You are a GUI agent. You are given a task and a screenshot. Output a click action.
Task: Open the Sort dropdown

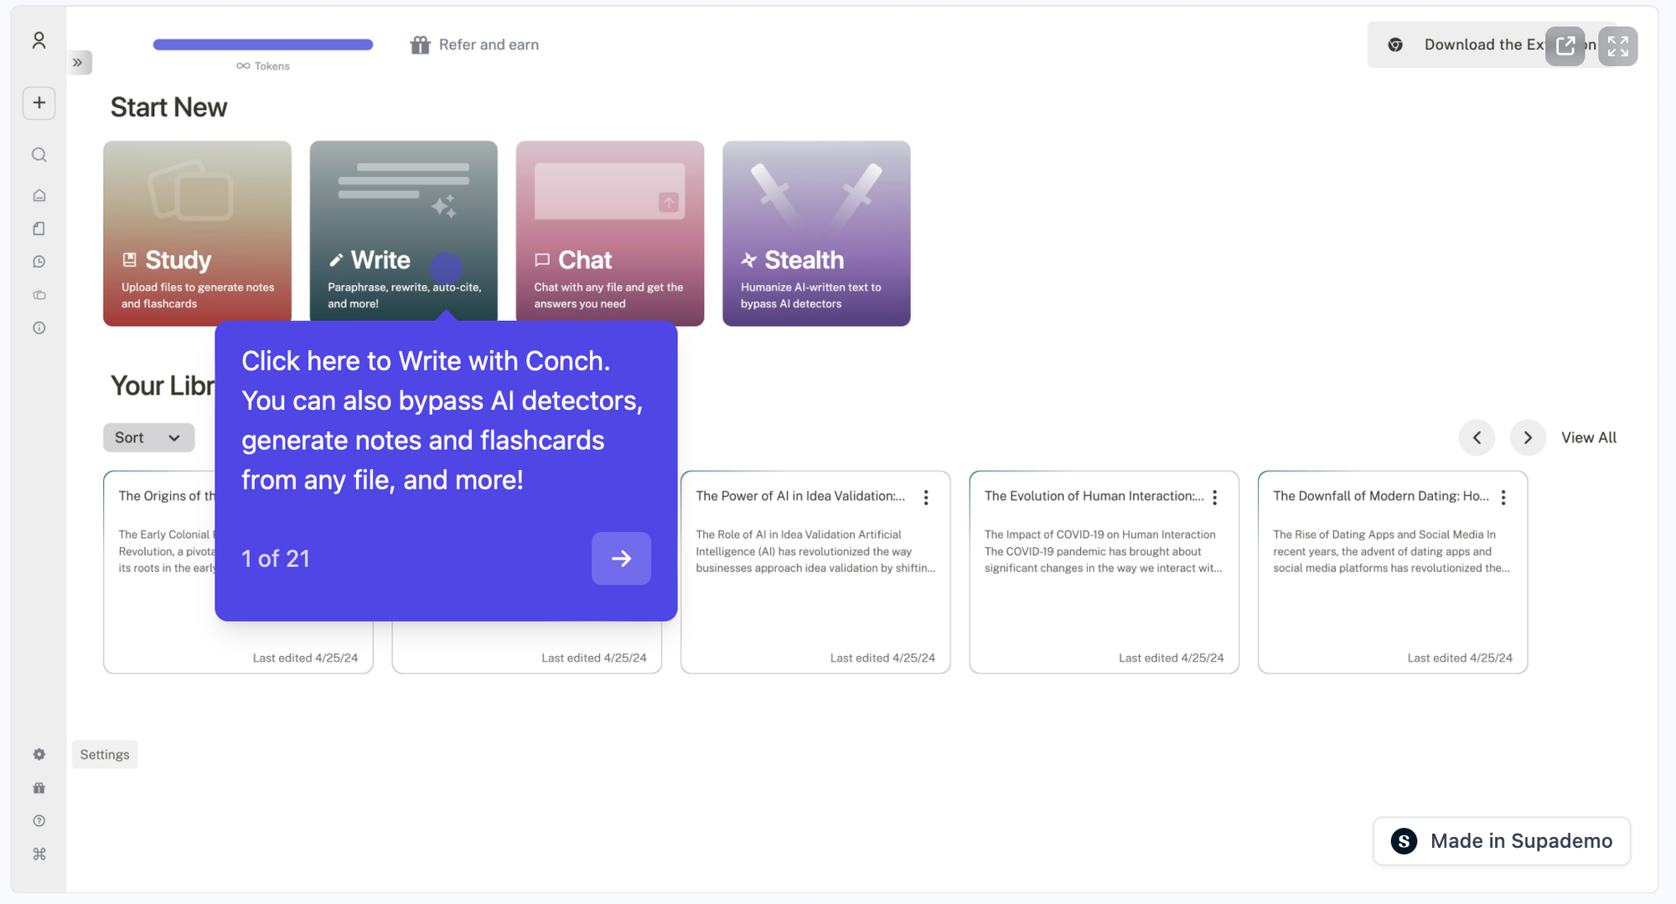(x=149, y=437)
